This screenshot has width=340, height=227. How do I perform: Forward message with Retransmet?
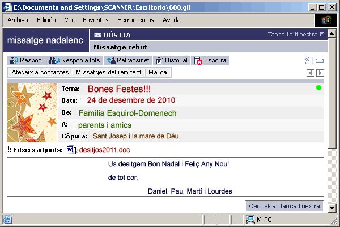128,60
